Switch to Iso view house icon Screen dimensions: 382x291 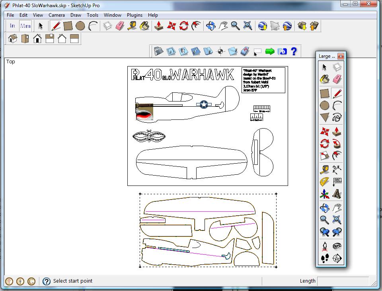click(x=13, y=39)
